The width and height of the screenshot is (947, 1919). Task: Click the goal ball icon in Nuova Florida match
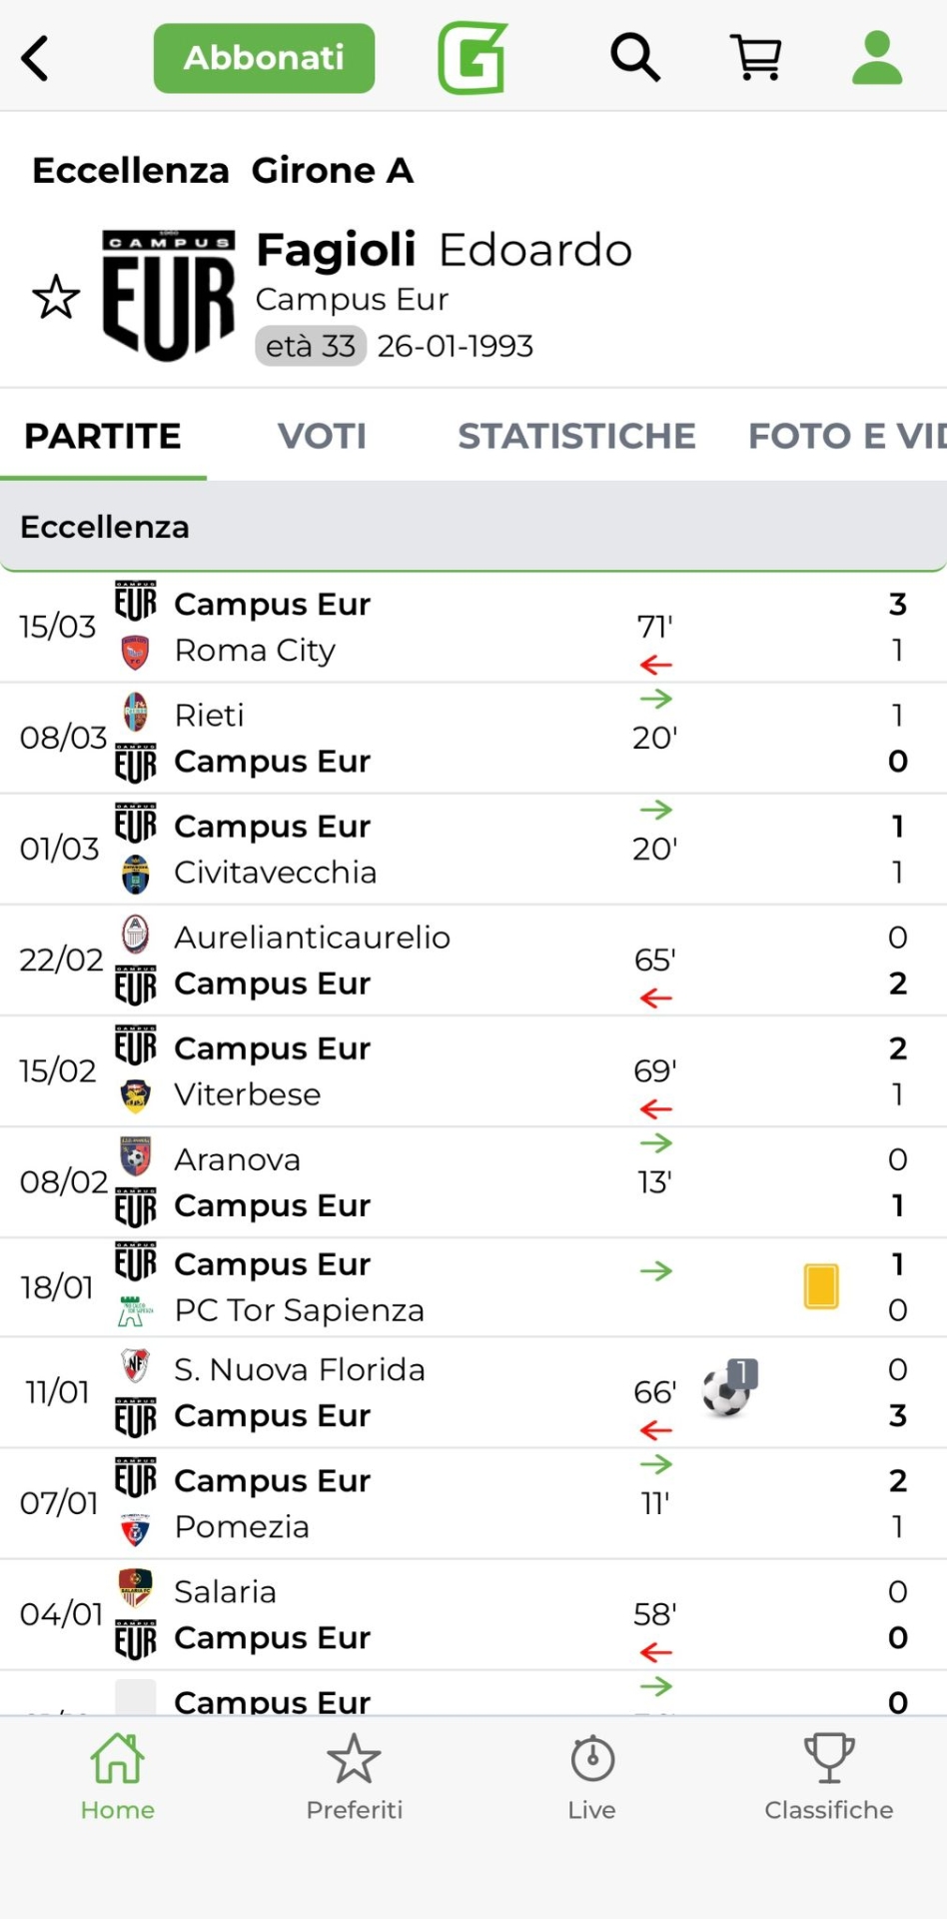tap(727, 1390)
